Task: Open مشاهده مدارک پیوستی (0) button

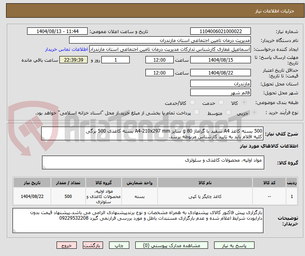Action: coord(172,246)
